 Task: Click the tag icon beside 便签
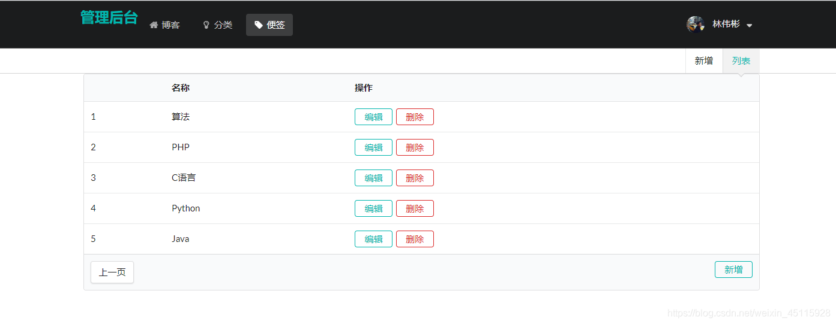point(259,25)
